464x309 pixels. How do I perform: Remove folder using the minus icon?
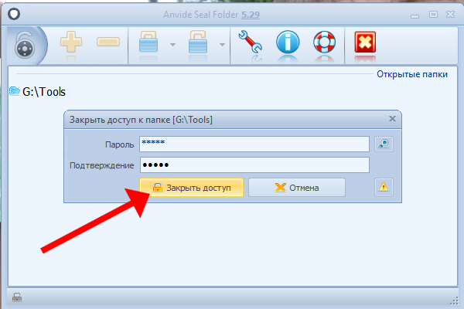[x=107, y=43]
